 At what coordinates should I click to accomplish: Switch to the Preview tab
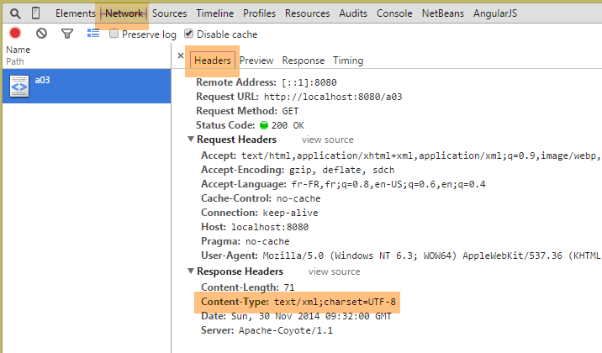pos(256,61)
